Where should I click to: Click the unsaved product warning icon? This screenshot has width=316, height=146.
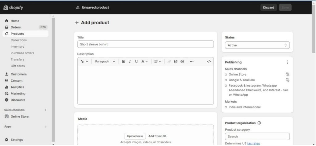pyautogui.click(x=78, y=7)
